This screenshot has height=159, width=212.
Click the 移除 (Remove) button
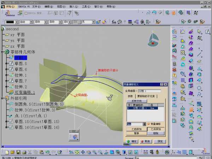156,133
